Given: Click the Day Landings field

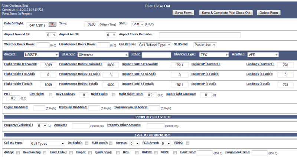Looking at the screenshot, I should point(84,95).
